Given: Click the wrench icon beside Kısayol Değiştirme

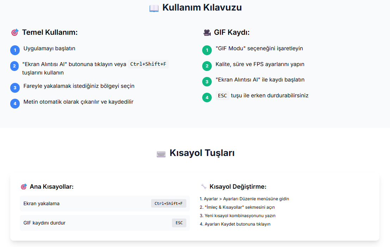Looking at the screenshot, I should tap(204, 187).
